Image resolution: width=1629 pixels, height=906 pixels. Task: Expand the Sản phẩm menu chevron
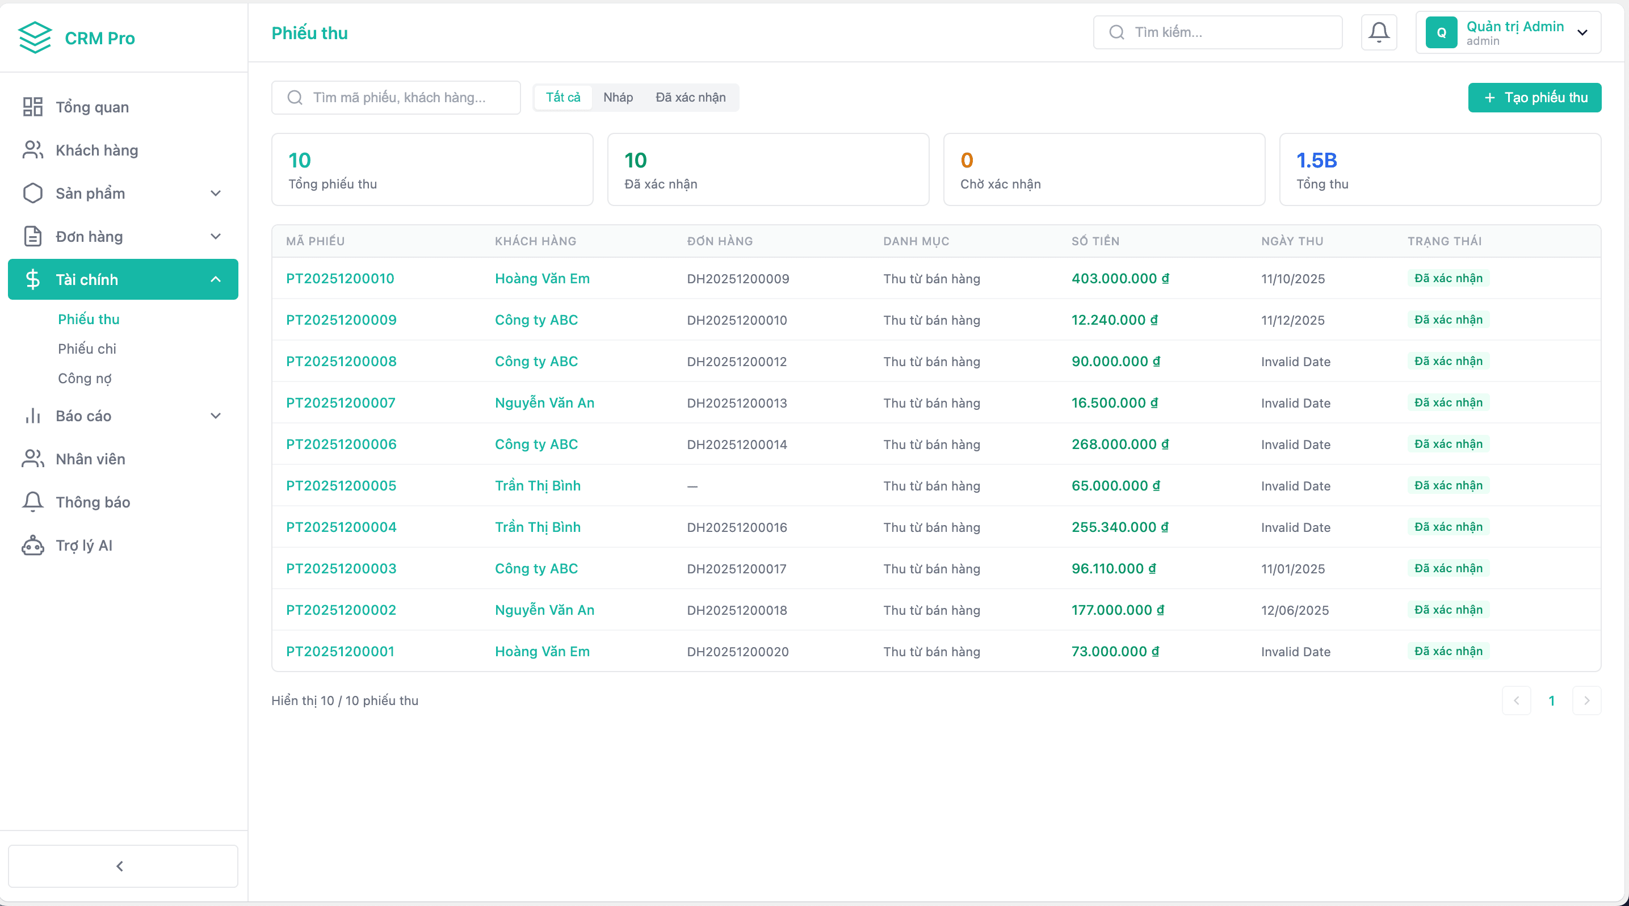tap(215, 194)
